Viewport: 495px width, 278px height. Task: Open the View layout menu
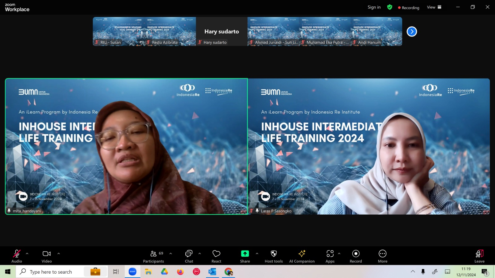click(x=434, y=7)
